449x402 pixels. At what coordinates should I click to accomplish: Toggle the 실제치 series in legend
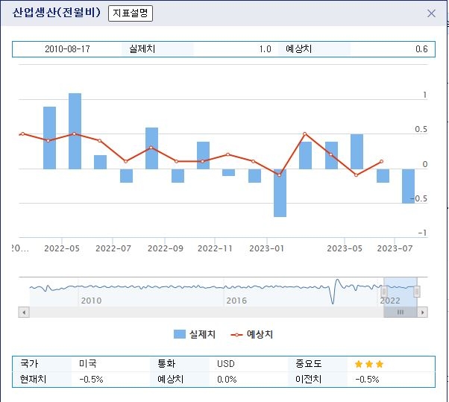point(195,334)
